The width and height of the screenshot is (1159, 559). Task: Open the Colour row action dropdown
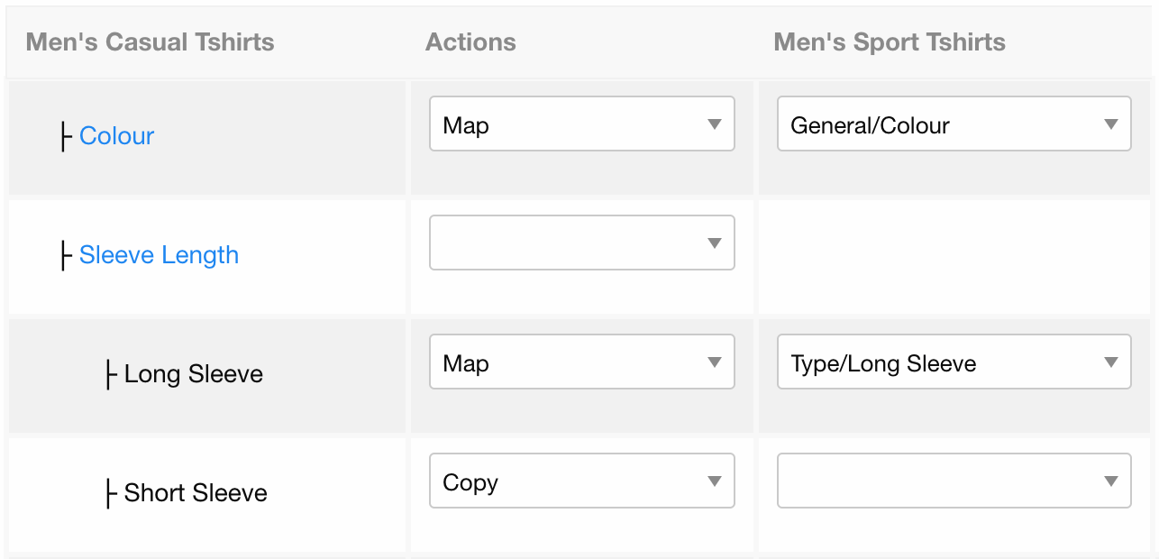(582, 124)
